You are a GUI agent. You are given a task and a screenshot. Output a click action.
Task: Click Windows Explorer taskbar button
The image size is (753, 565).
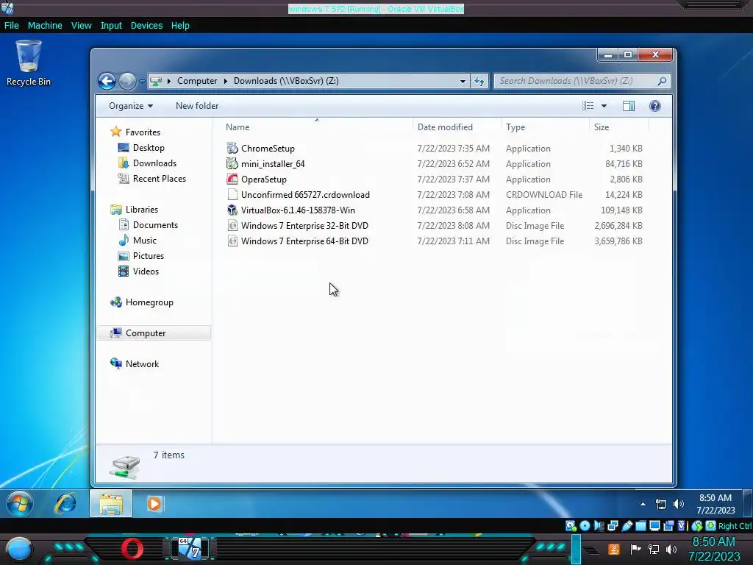[x=111, y=504]
